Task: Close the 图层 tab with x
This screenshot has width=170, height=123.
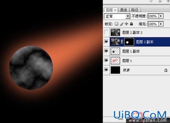Action: pyautogui.click(x=115, y=10)
